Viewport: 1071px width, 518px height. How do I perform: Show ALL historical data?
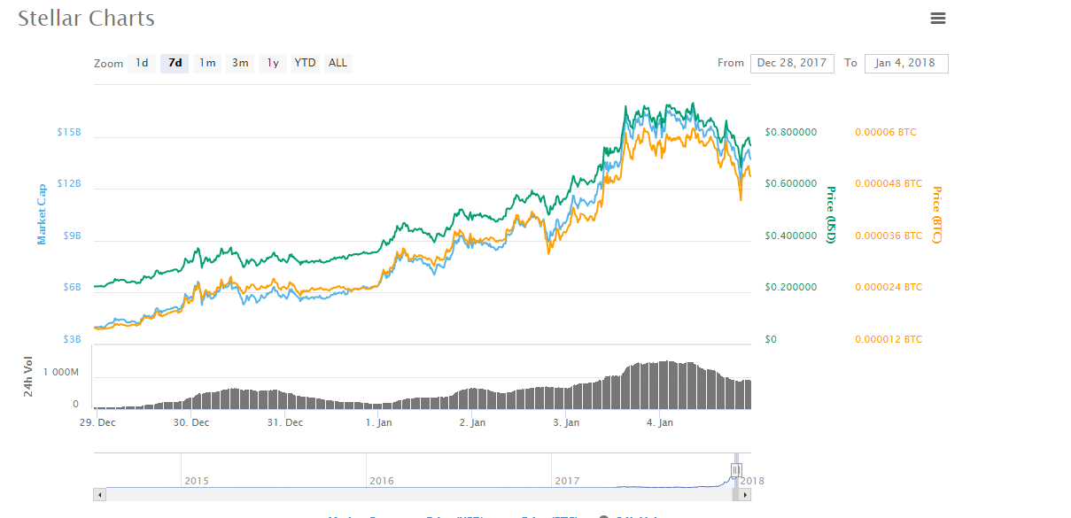pos(338,63)
